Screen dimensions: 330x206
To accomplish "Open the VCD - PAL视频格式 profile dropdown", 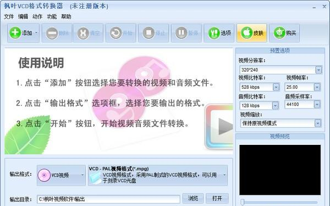I will coord(158,175).
